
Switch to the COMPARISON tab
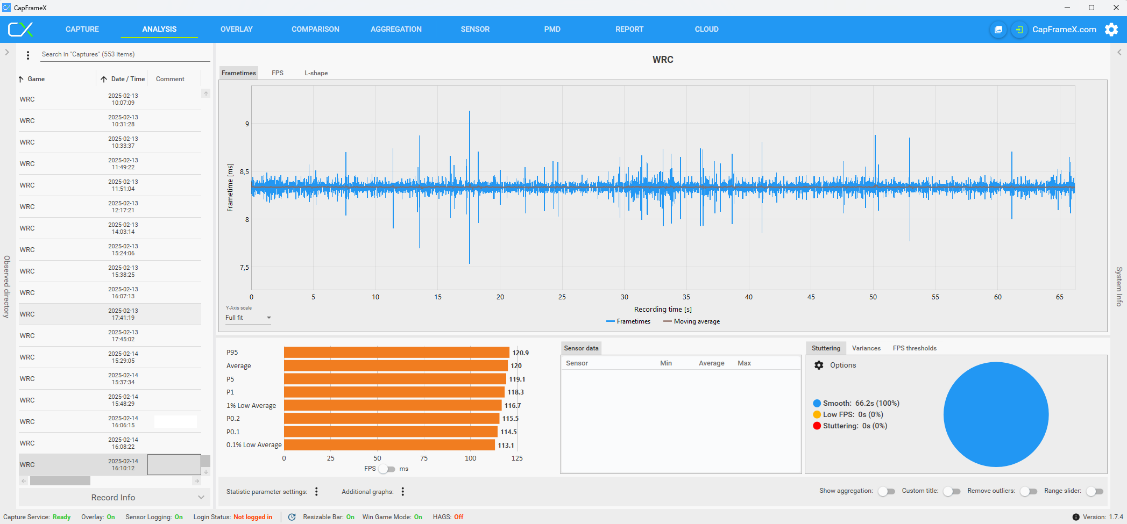[x=315, y=30]
